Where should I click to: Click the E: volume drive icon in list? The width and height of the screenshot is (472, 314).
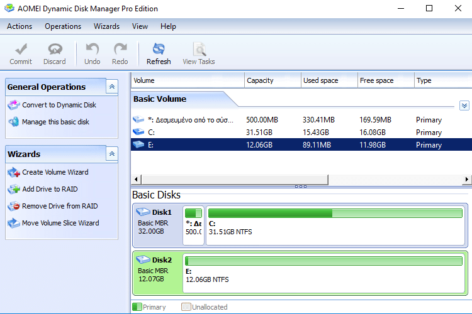pyautogui.click(x=138, y=144)
